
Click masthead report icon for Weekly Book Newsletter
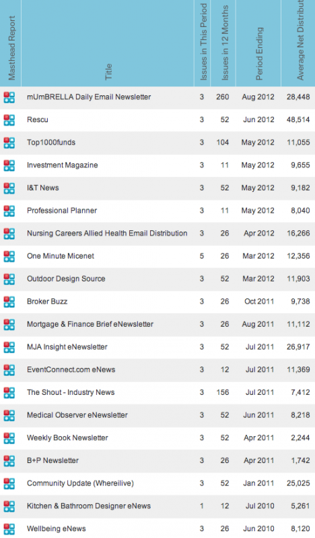coord(9,438)
